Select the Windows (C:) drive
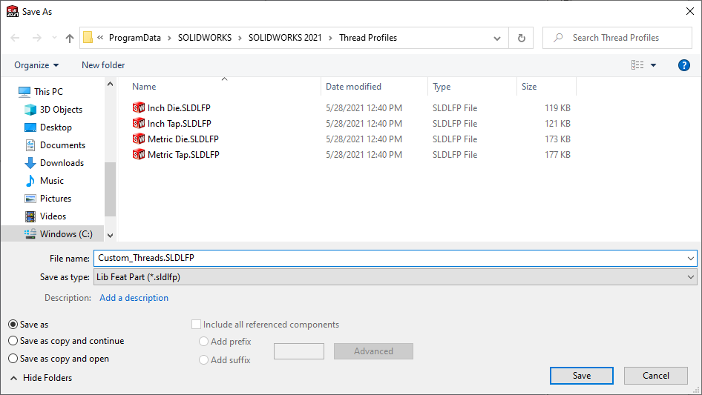Image resolution: width=702 pixels, height=395 pixels. pyautogui.click(x=66, y=234)
